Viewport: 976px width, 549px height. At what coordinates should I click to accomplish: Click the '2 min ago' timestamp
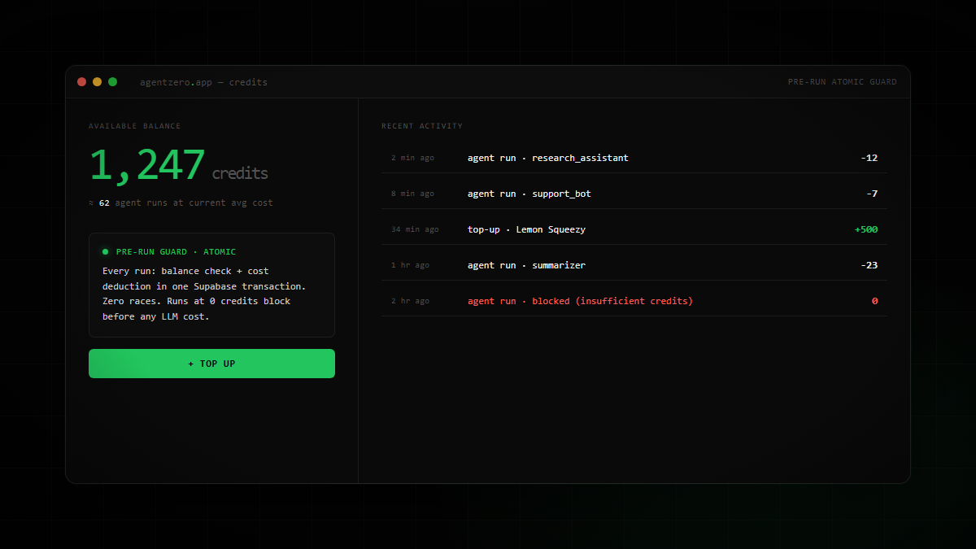coord(412,158)
